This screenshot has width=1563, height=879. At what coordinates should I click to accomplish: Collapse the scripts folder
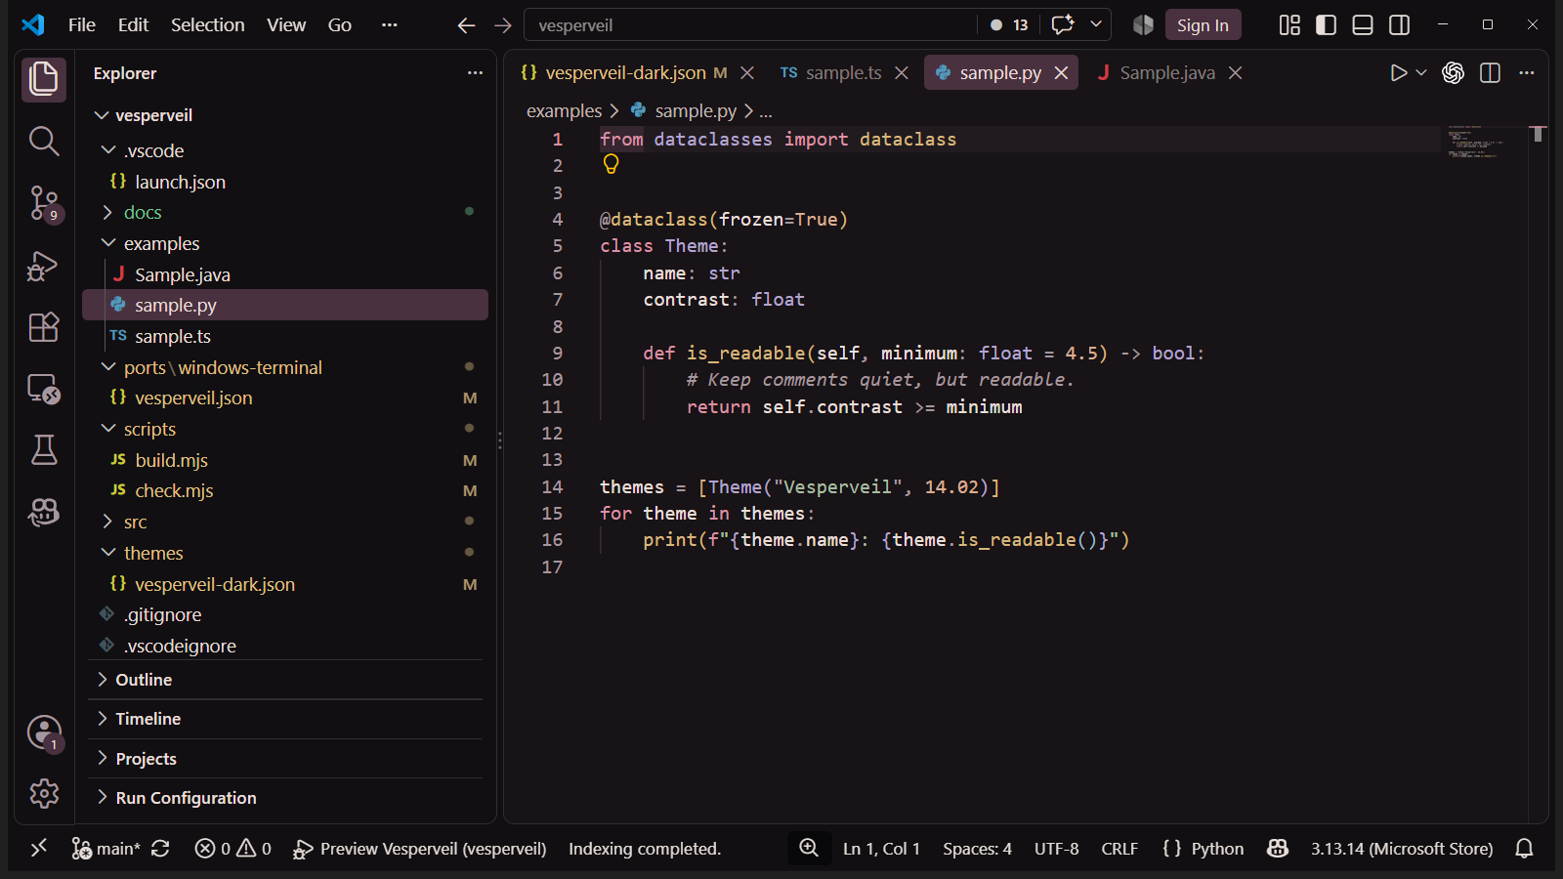108,429
